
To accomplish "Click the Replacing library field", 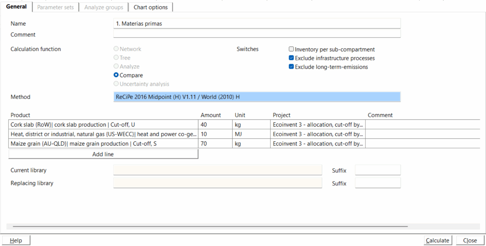I will 217,183.
